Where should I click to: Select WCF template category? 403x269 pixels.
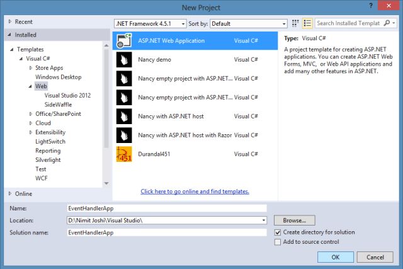tap(42, 178)
